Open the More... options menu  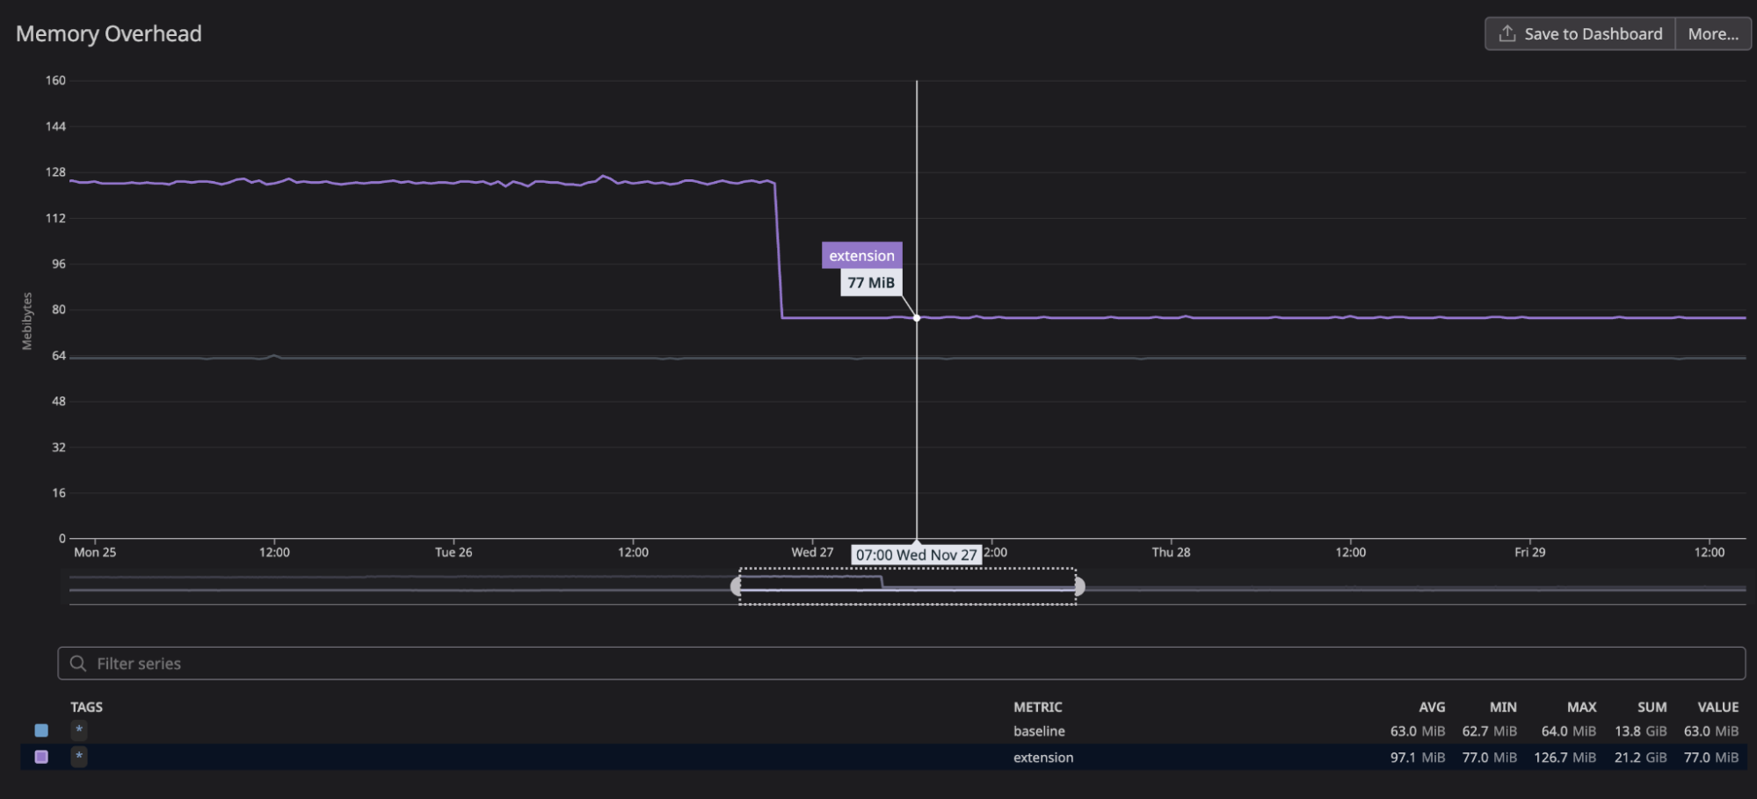[1711, 33]
